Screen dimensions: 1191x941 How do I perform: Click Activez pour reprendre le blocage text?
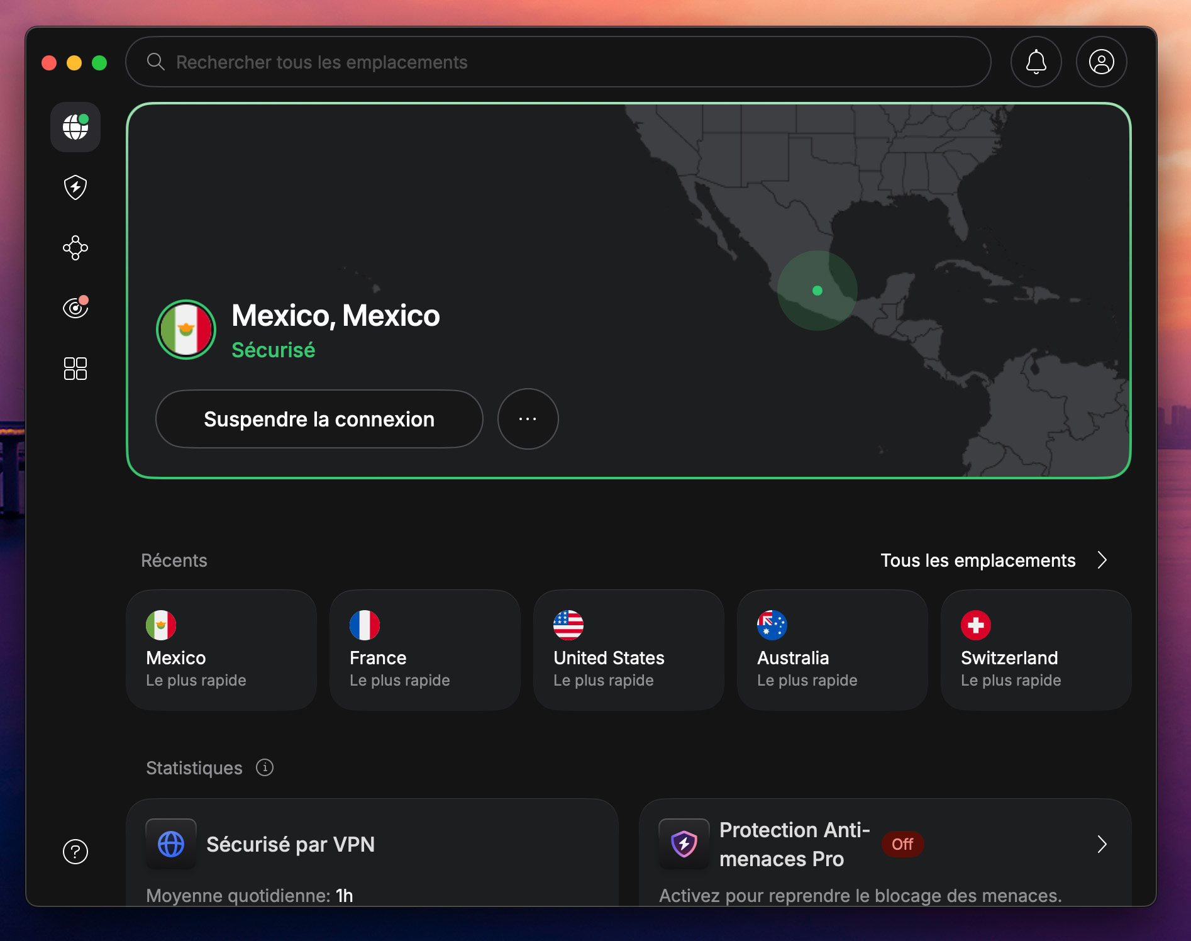[860, 896]
